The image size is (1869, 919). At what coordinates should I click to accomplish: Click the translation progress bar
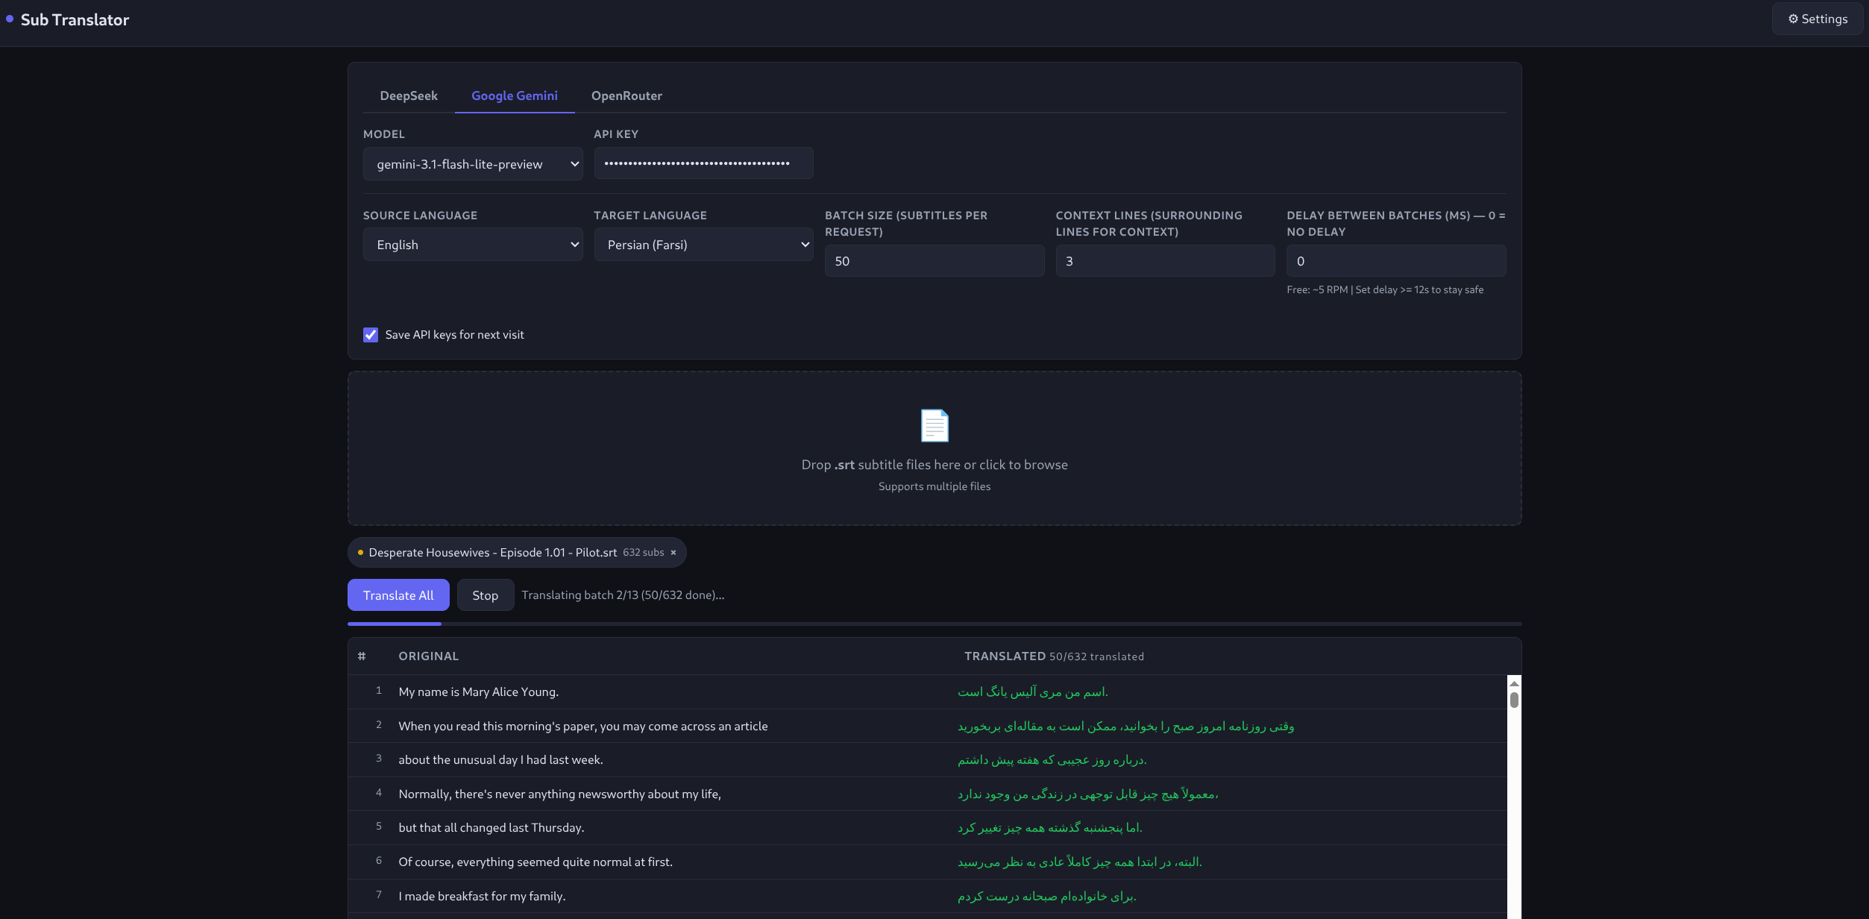point(934,624)
